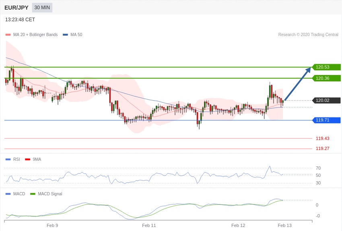Click the Feb 13 date label
Screen dimensions: 342x231
pos(284,225)
